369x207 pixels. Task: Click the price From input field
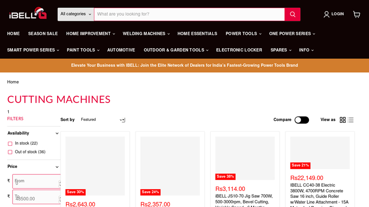[x=36, y=181]
